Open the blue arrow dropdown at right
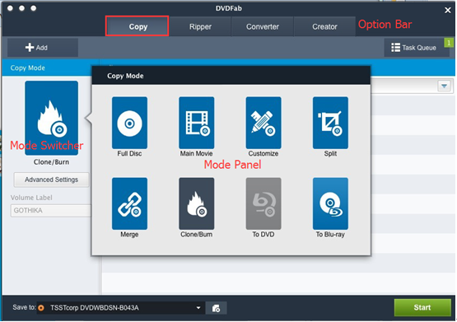The image size is (457, 322). [444, 86]
